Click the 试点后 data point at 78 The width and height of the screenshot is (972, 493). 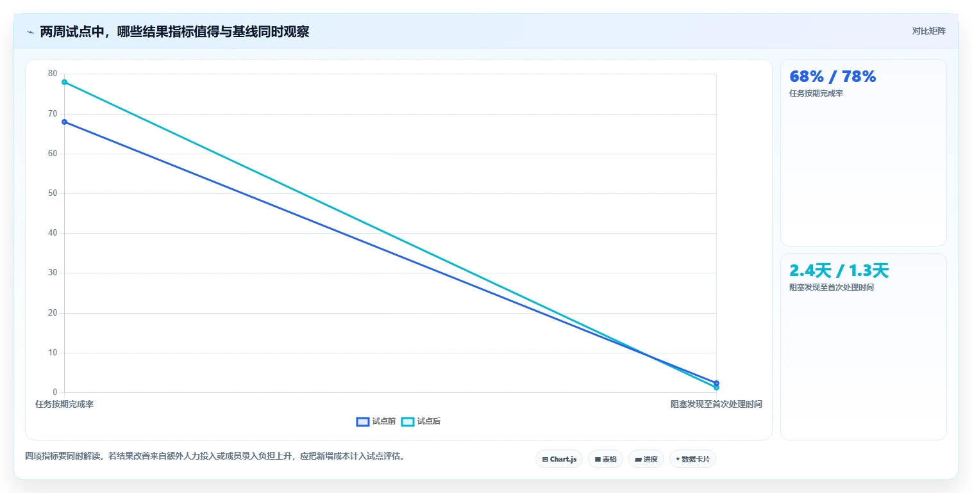pos(64,82)
